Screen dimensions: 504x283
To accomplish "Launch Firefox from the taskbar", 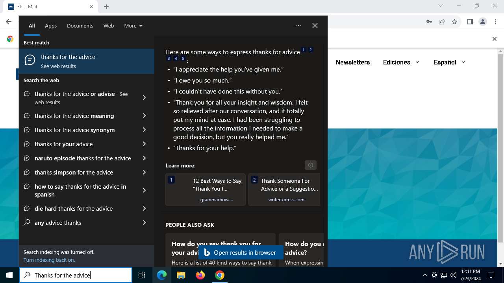I will point(200,275).
